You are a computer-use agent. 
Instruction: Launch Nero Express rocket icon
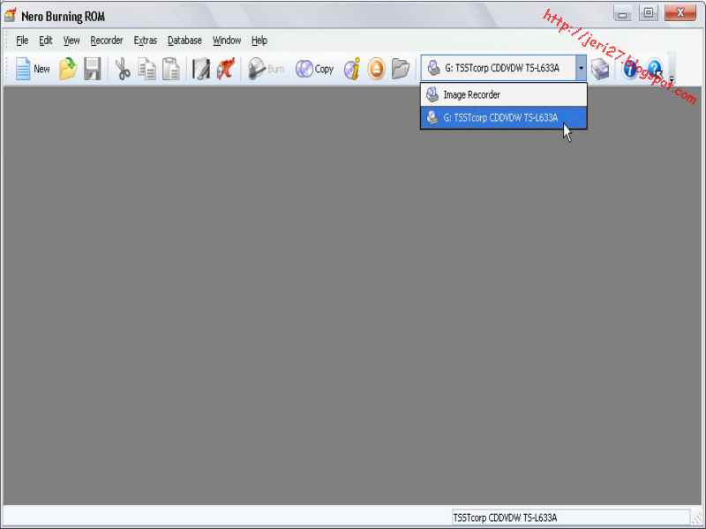click(226, 69)
